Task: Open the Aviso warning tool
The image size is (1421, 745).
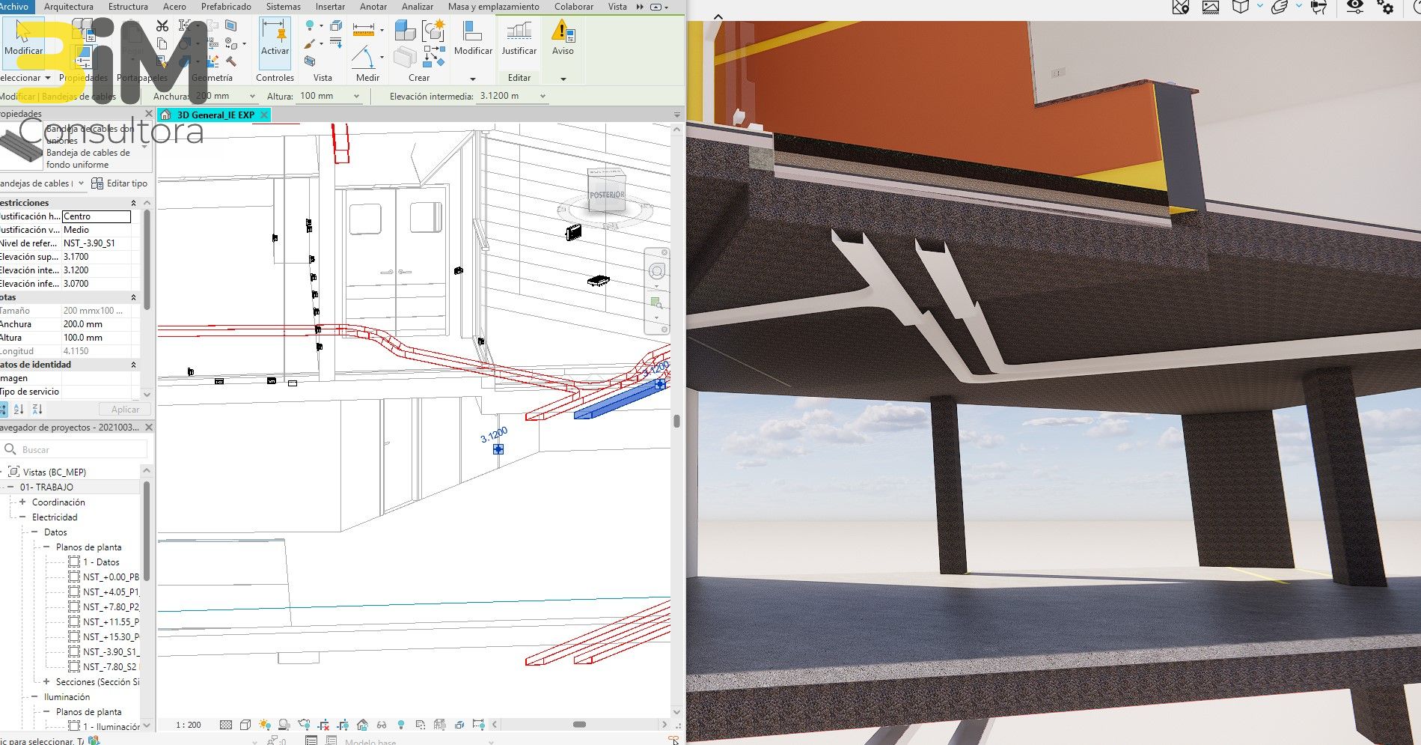Action: coord(563,39)
